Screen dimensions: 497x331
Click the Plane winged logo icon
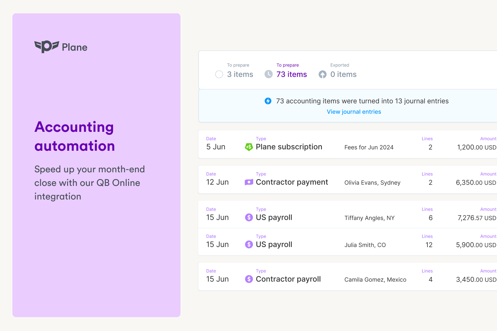(x=47, y=47)
